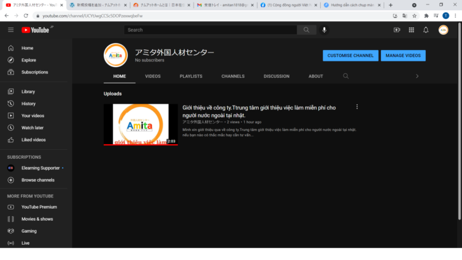The height and width of the screenshot is (260, 462).
Task: Show more channel tabs with right chevron
Action: coord(417,77)
